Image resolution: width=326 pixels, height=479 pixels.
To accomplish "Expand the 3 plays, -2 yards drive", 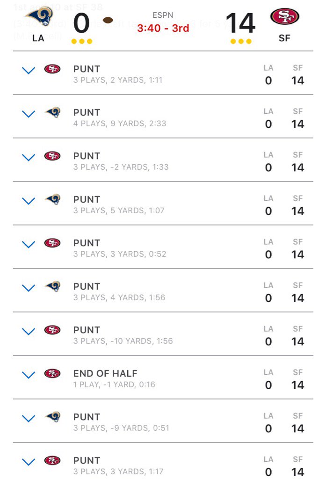I will point(29,158).
